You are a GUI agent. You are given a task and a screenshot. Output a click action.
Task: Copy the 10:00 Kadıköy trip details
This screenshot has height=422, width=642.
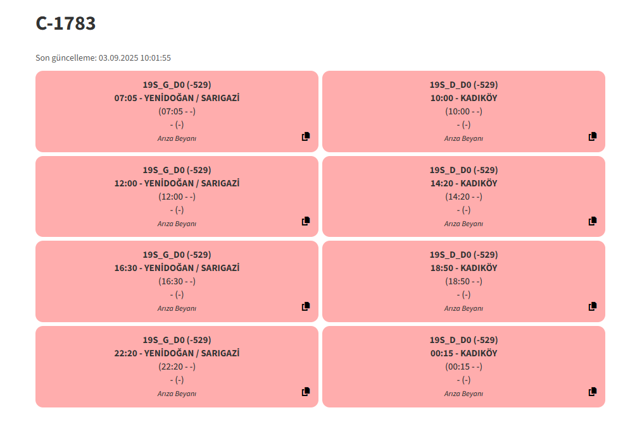tap(593, 136)
